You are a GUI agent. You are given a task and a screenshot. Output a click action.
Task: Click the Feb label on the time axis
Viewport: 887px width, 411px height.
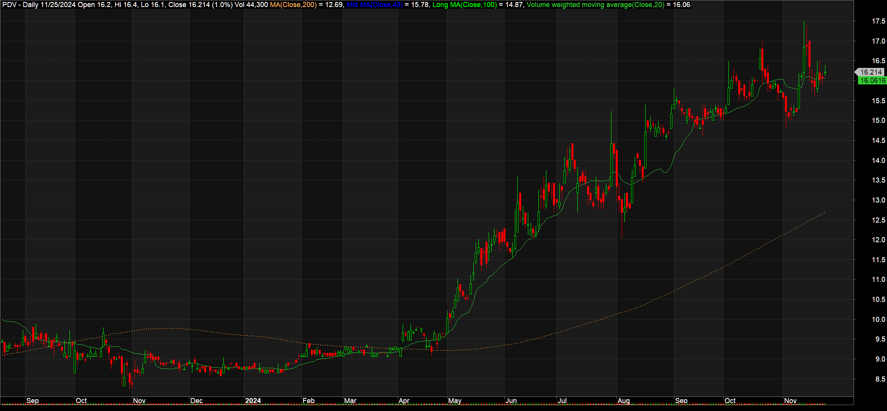[x=308, y=401]
